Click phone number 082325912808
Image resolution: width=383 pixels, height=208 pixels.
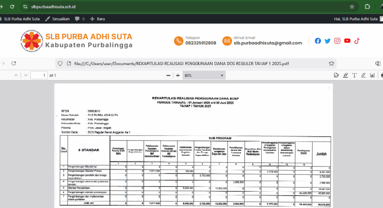pyautogui.click(x=201, y=43)
